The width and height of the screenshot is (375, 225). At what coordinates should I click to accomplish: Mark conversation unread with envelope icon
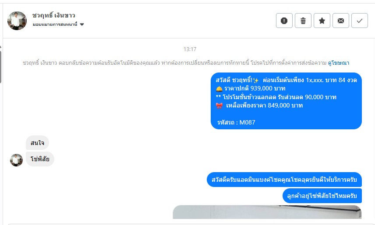coord(341,21)
